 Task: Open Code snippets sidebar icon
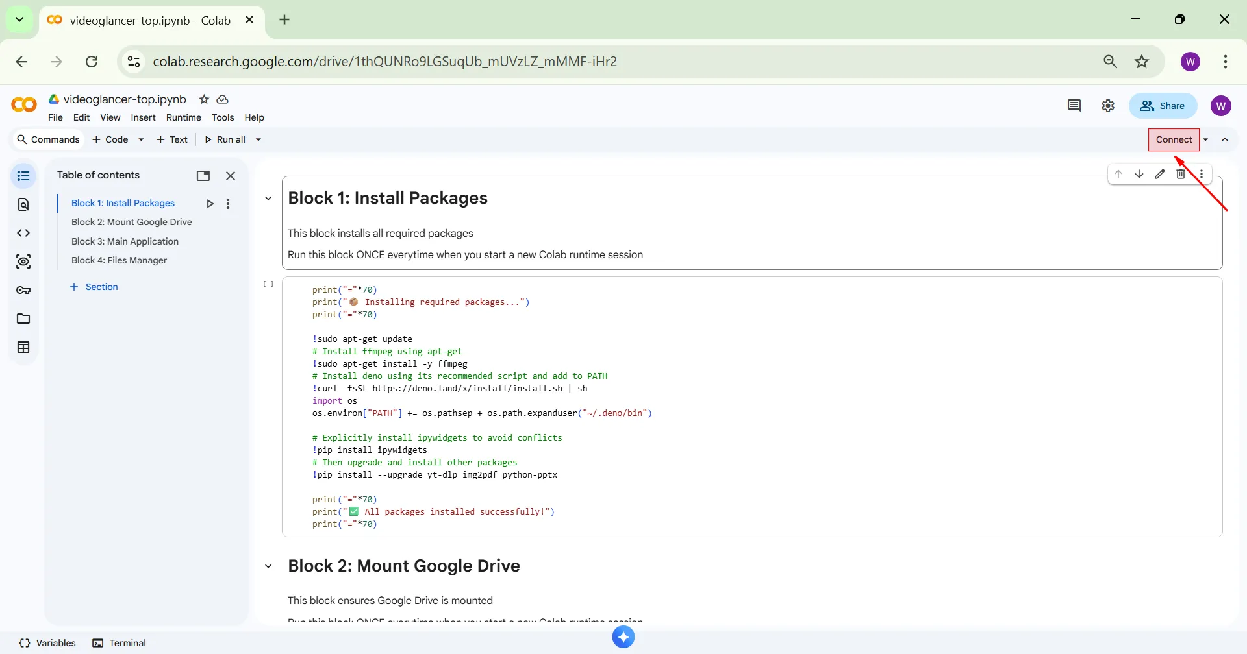coord(23,233)
